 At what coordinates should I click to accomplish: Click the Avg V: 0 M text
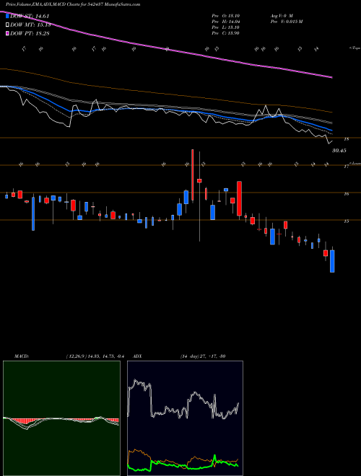point(281,16)
